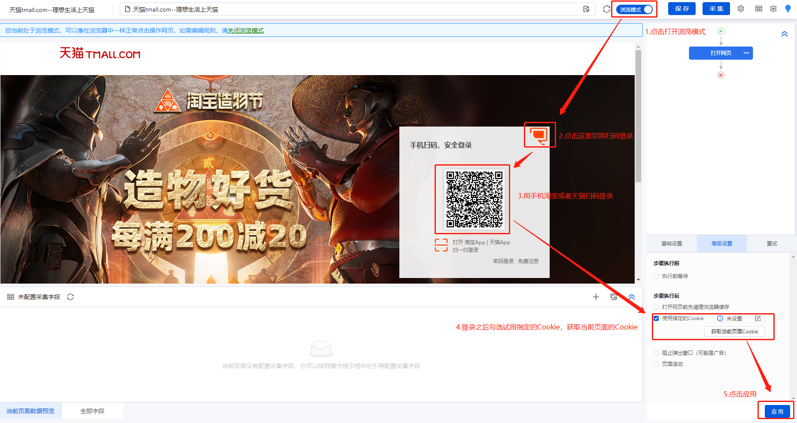Click the 关闭浏览模式 link in notice
797x423 pixels.
point(245,30)
